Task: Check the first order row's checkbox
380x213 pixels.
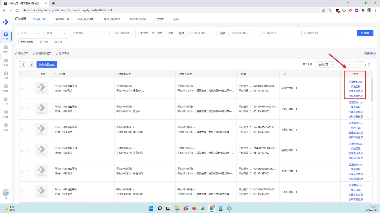Action: pos(22,88)
